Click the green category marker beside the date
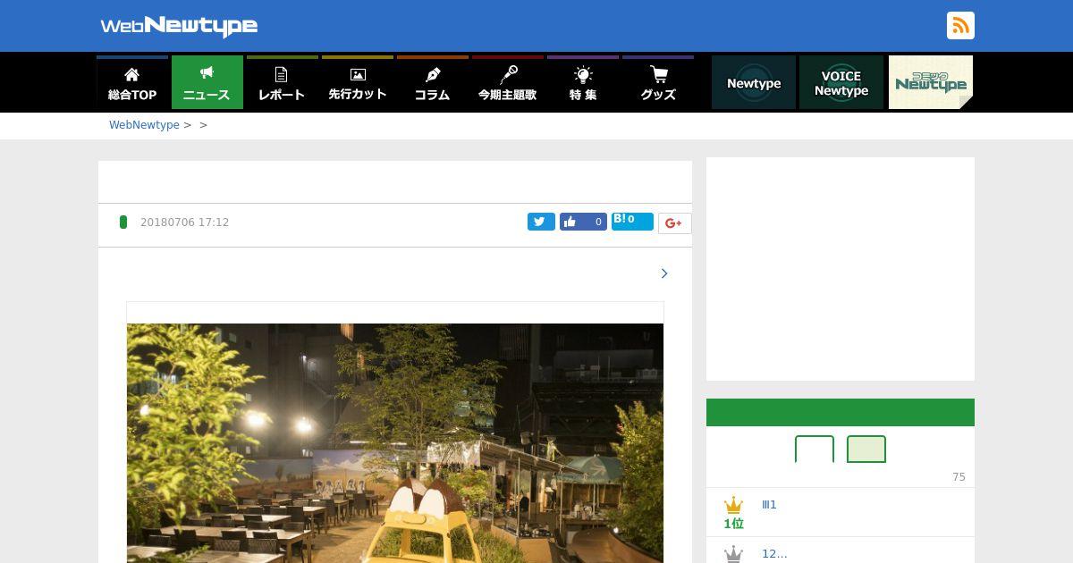The width and height of the screenshot is (1073, 563). coord(123,222)
